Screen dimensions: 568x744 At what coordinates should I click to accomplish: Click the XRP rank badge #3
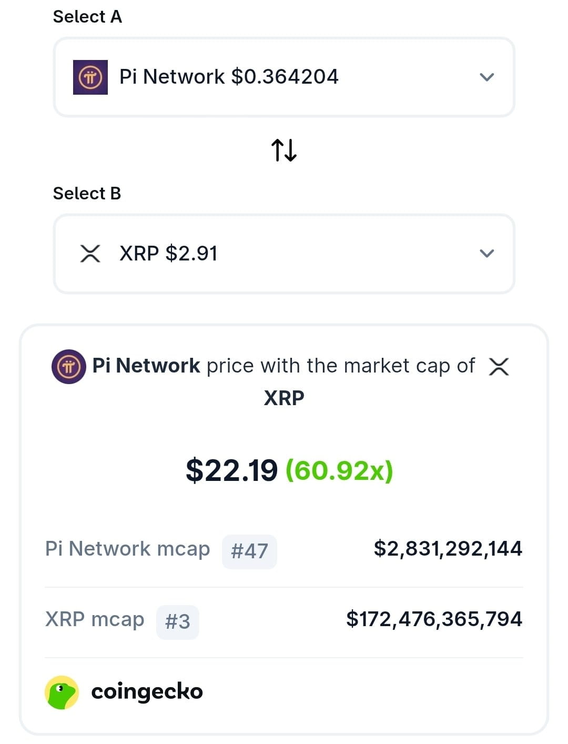click(177, 622)
